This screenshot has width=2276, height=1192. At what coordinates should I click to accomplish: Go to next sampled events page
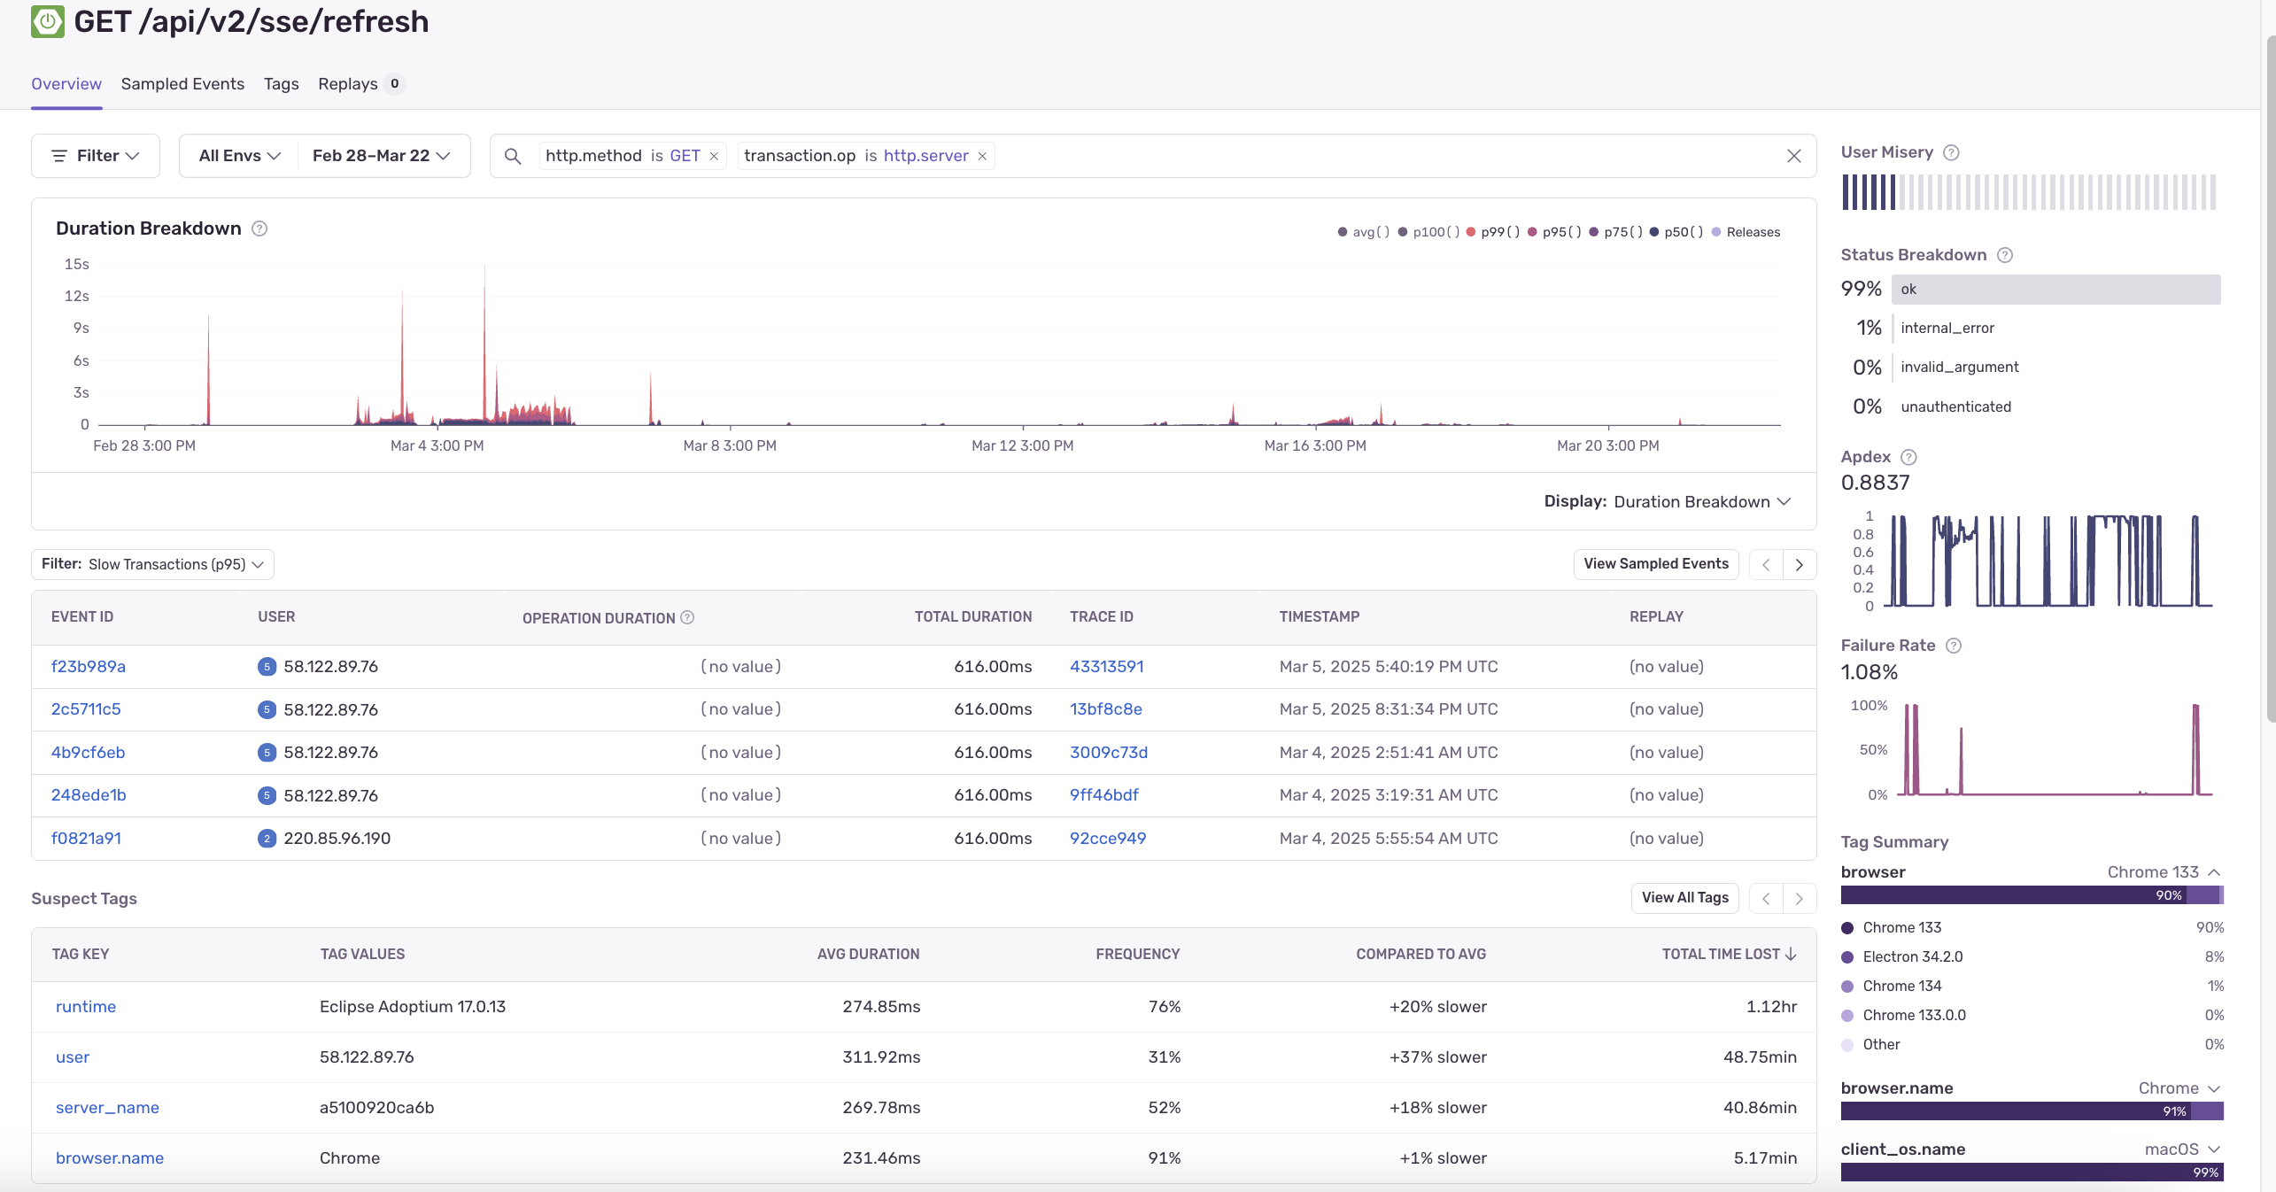[1799, 564]
